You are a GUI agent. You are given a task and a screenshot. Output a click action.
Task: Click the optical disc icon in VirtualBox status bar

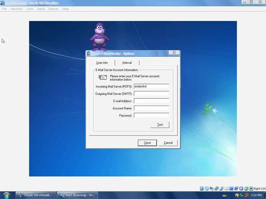(x=207, y=189)
